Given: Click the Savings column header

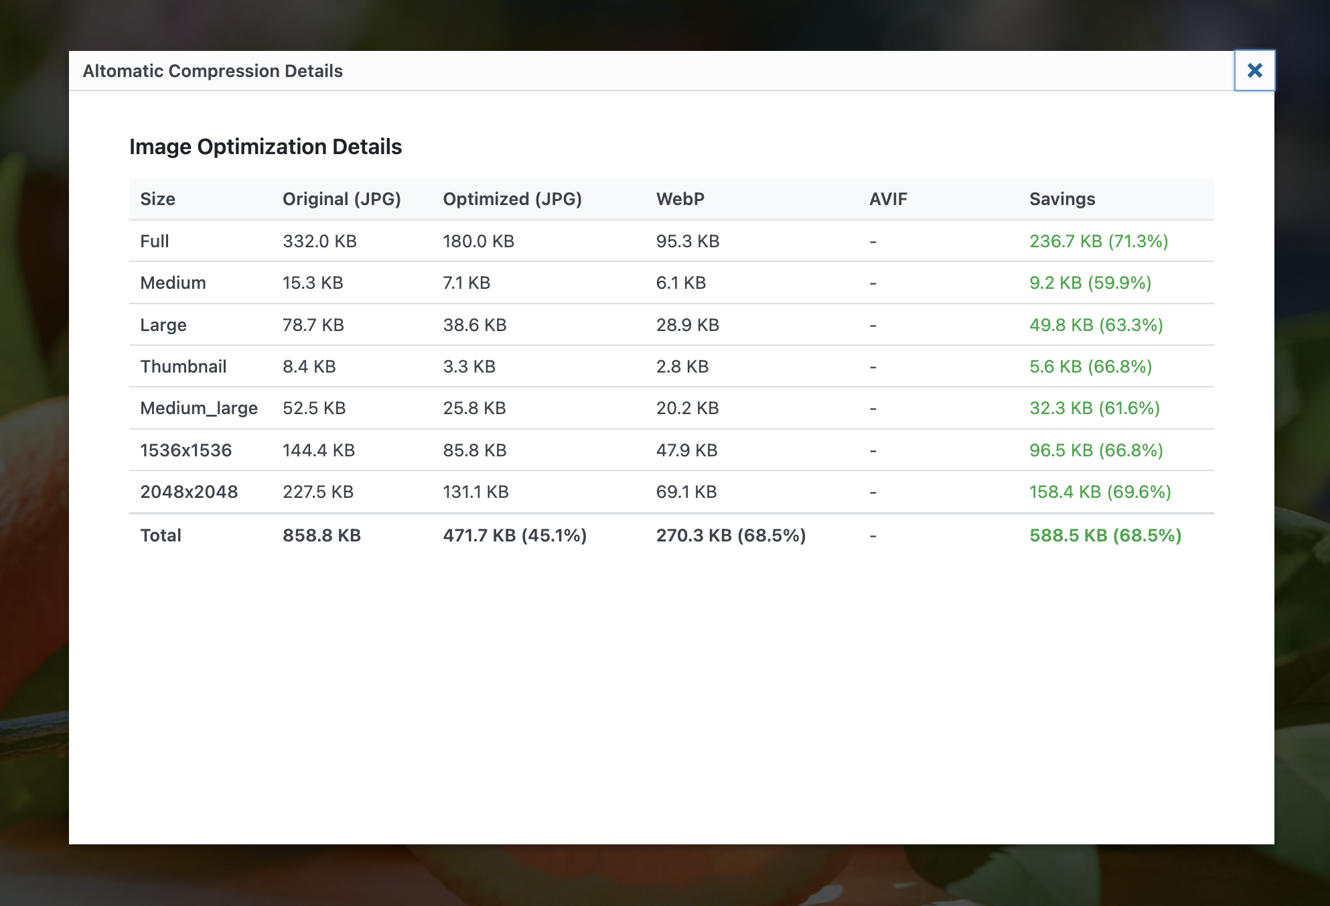Looking at the screenshot, I should point(1062,199).
